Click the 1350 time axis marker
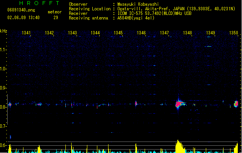Image resolution: width=242 pixels, height=153 pixels. pos(234,33)
